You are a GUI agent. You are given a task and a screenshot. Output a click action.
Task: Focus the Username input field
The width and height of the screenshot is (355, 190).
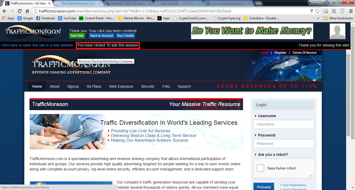[284, 124]
